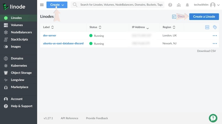Open the notifications bell
Image resolution: width=222 pixels, height=124 pixels.
(187, 5)
